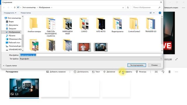Open Загрузки in the navigation pane
Viewport: 187px width, 105px height.
coord(12,29)
